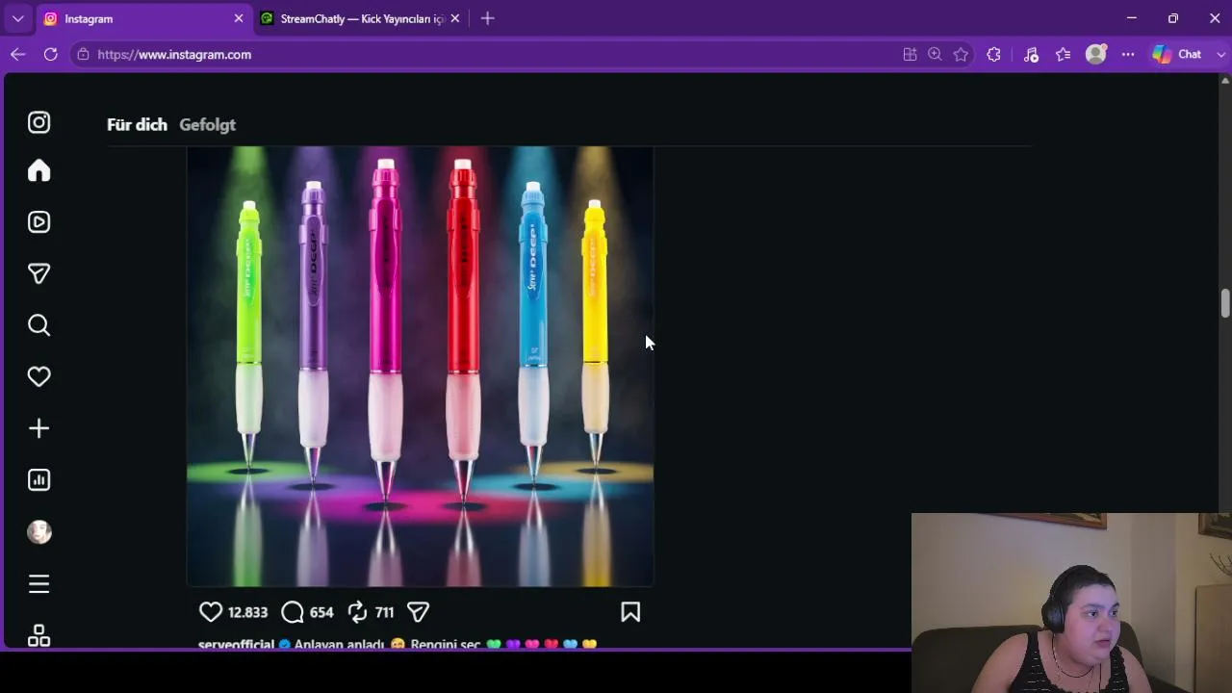Like the serveofficial post with heart icon
The image size is (1232, 693).
pos(211,612)
